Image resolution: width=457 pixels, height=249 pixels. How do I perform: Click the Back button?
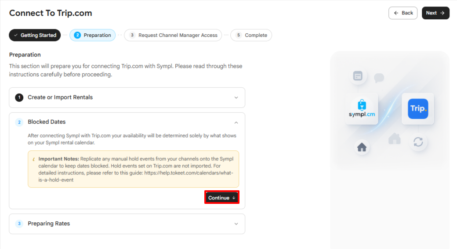pos(403,13)
